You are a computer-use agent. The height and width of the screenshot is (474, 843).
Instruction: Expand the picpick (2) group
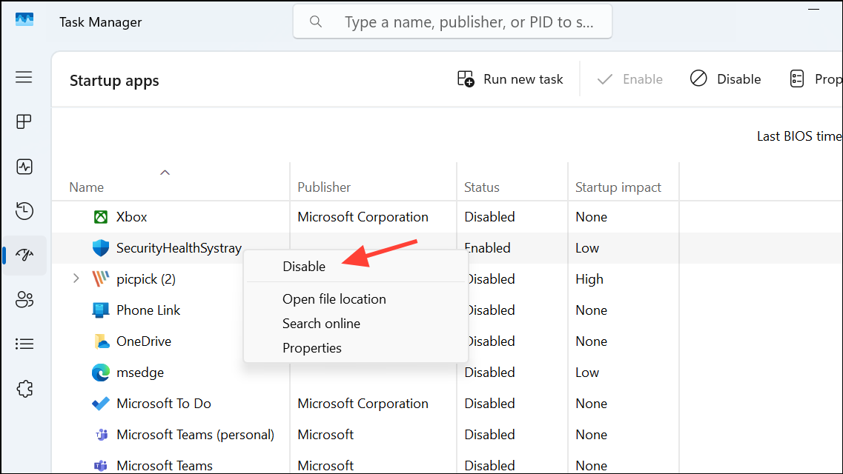(76, 278)
